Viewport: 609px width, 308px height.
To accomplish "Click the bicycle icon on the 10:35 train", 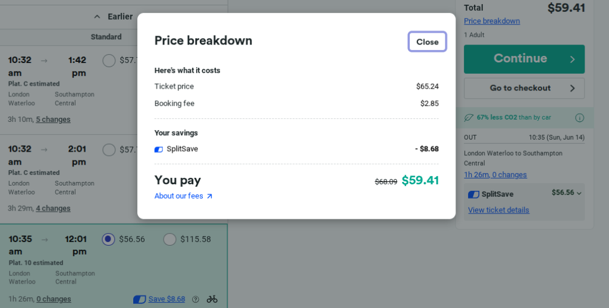I will click(x=212, y=299).
